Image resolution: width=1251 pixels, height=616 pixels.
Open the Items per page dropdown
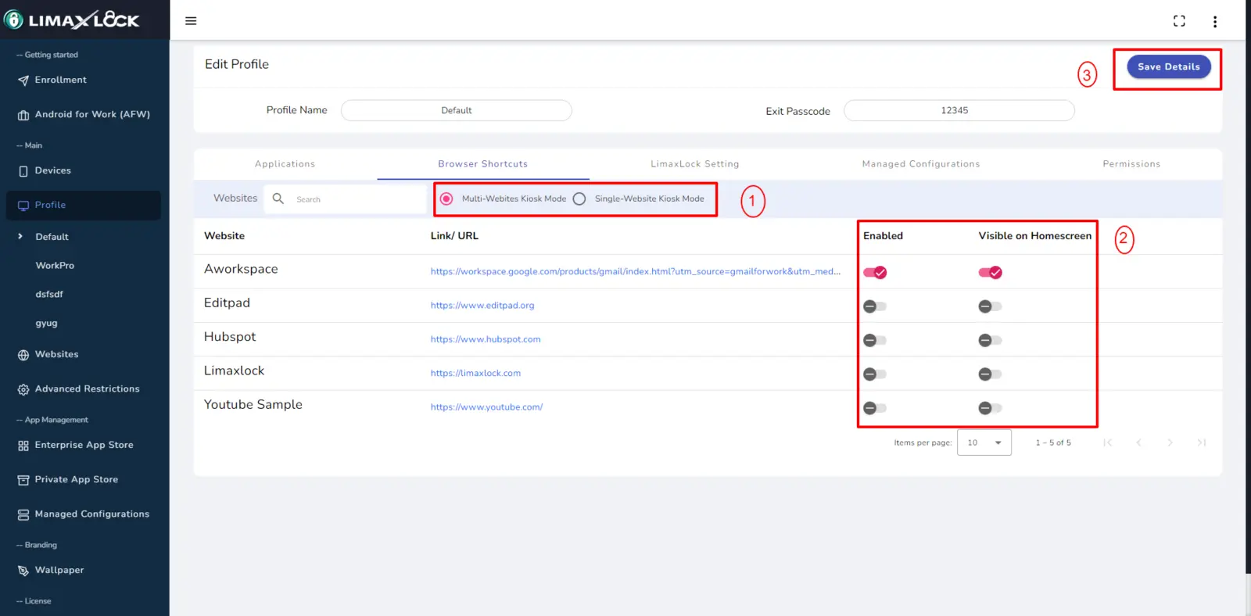[984, 442]
